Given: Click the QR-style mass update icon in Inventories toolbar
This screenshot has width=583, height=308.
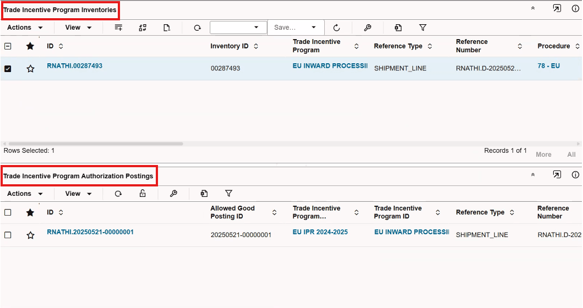Looking at the screenshot, I should (x=143, y=28).
